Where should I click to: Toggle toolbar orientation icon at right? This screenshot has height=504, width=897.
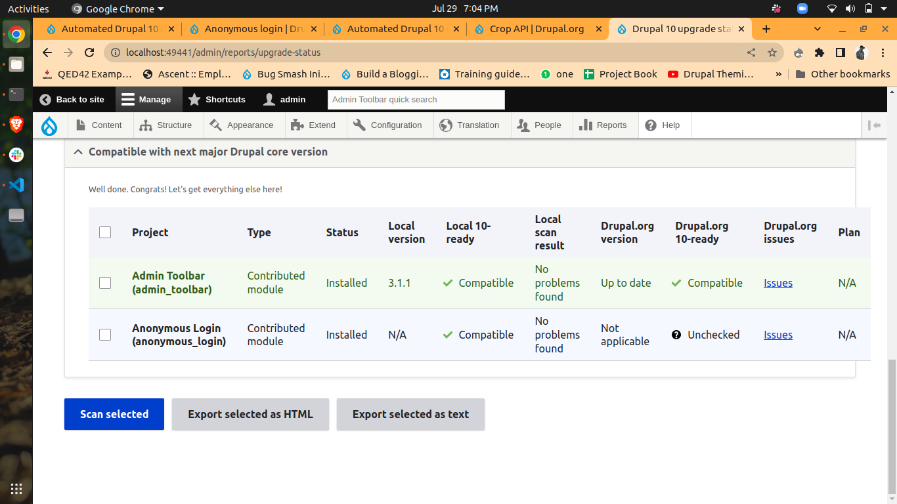click(x=874, y=125)
